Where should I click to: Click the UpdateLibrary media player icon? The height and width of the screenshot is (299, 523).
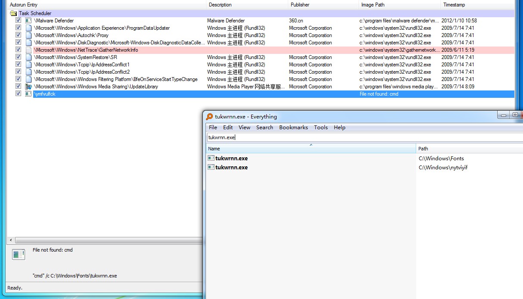pyautogui.click(x=28, y=87)
